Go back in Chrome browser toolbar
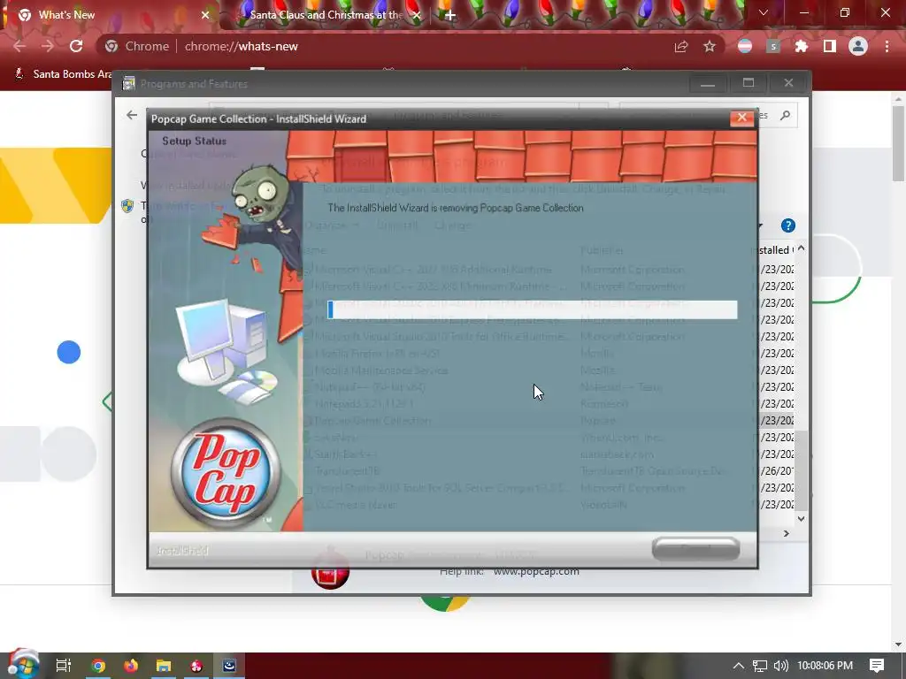Image resolution: width=906 pixels, height=679 pixels. (x=19, y=46)
